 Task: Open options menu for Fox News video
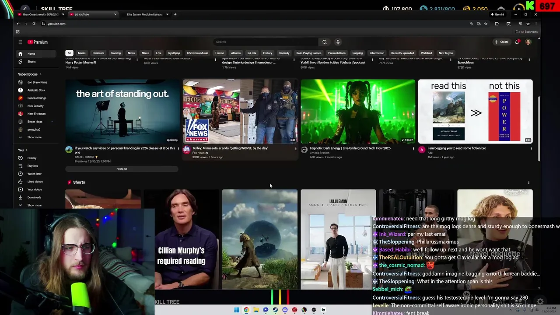tap(296, 148)
